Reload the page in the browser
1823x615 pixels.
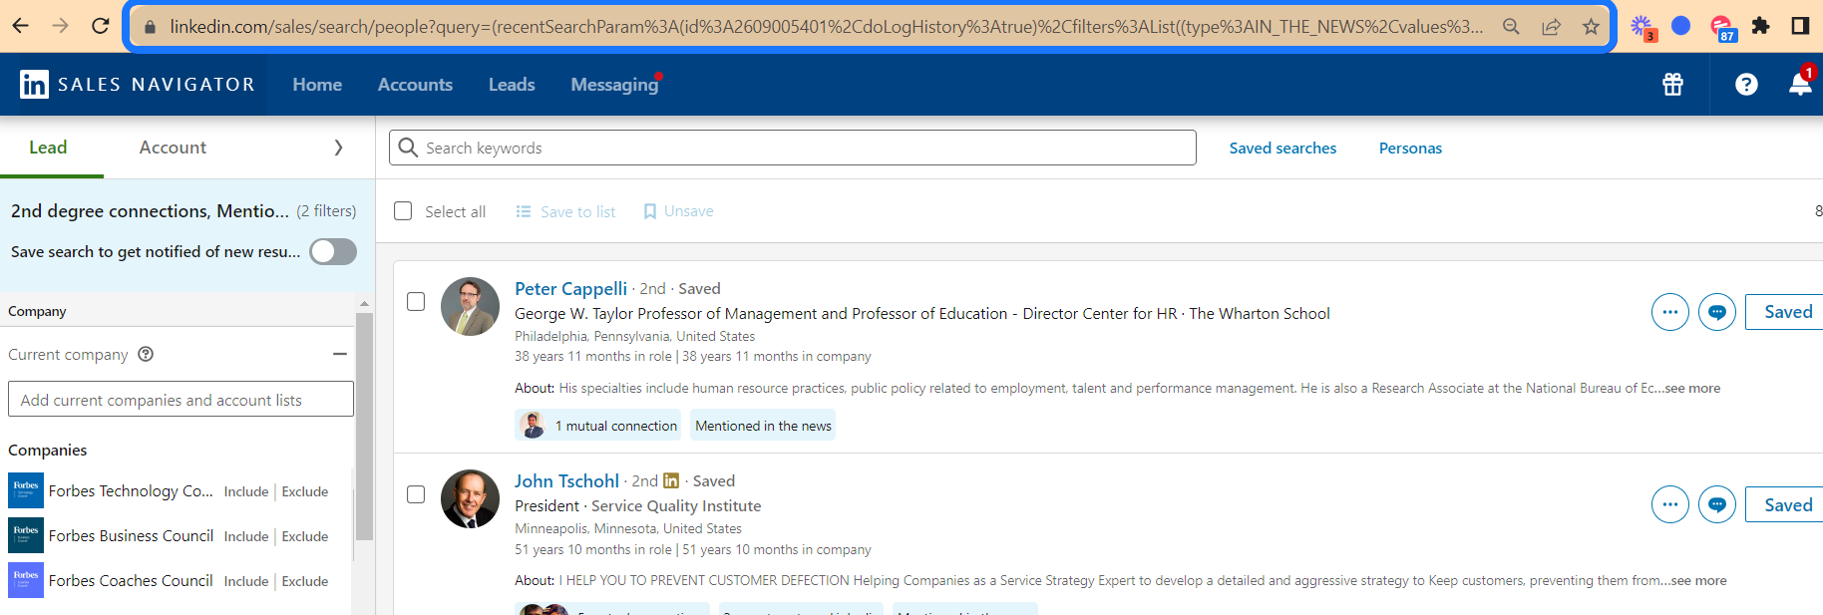[x=100, y=26]
